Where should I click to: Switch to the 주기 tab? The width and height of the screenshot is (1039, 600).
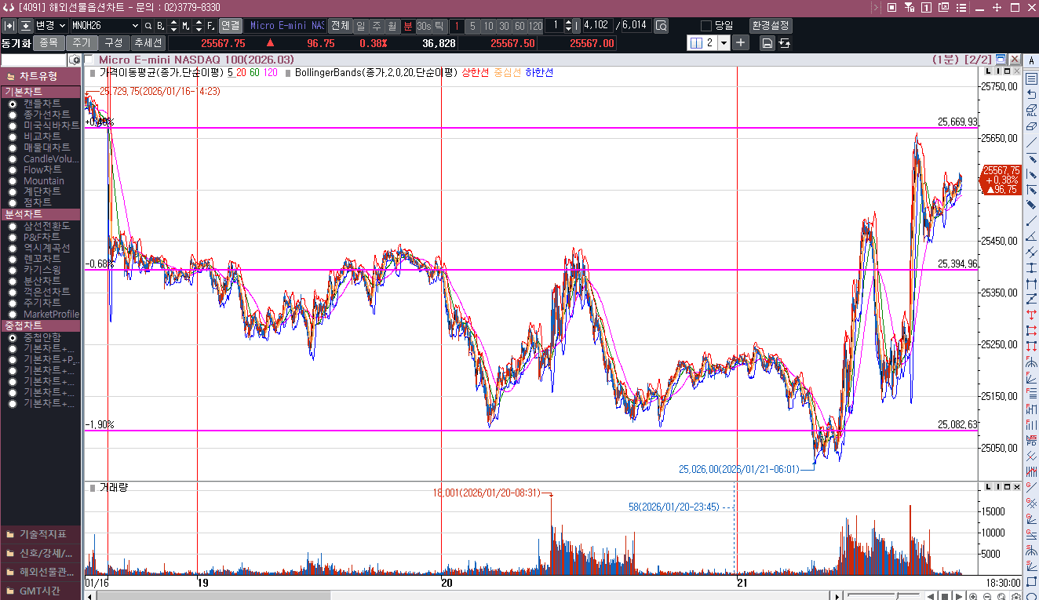click(x=82, y=43)
